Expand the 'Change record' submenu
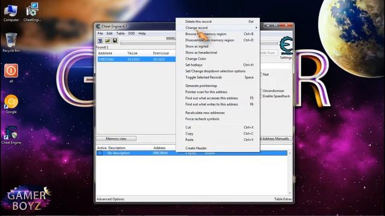Image resolution: width=385 pixels, height=216 pixels. coord(218,28)
